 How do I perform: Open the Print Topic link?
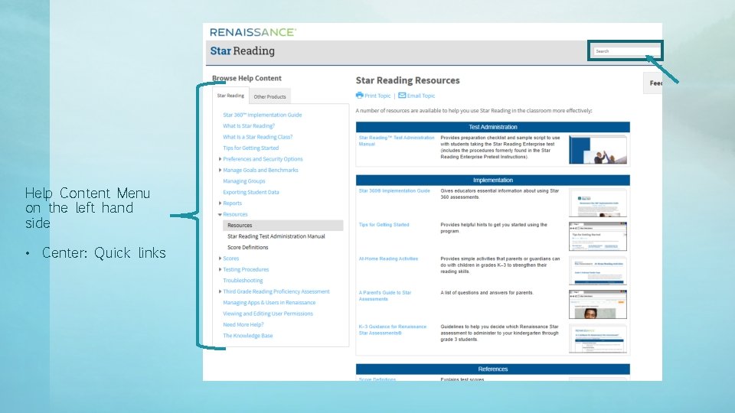377,96
